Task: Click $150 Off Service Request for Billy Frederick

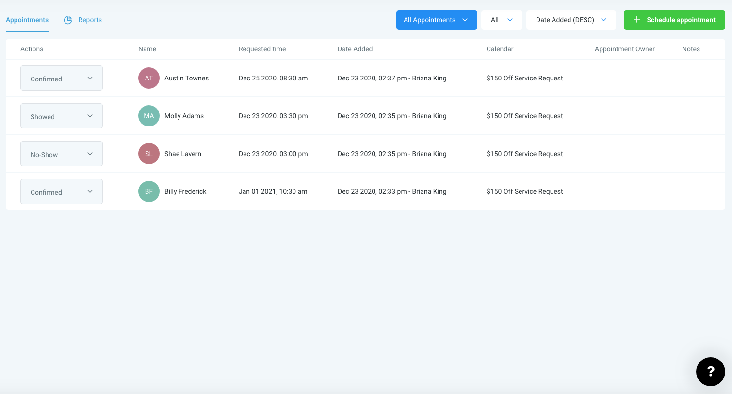Action: 524,191
